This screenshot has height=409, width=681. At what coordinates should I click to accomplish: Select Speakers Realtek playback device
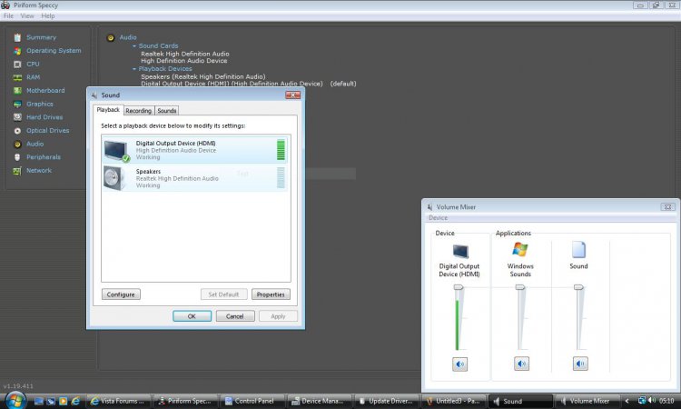(194, 178)
